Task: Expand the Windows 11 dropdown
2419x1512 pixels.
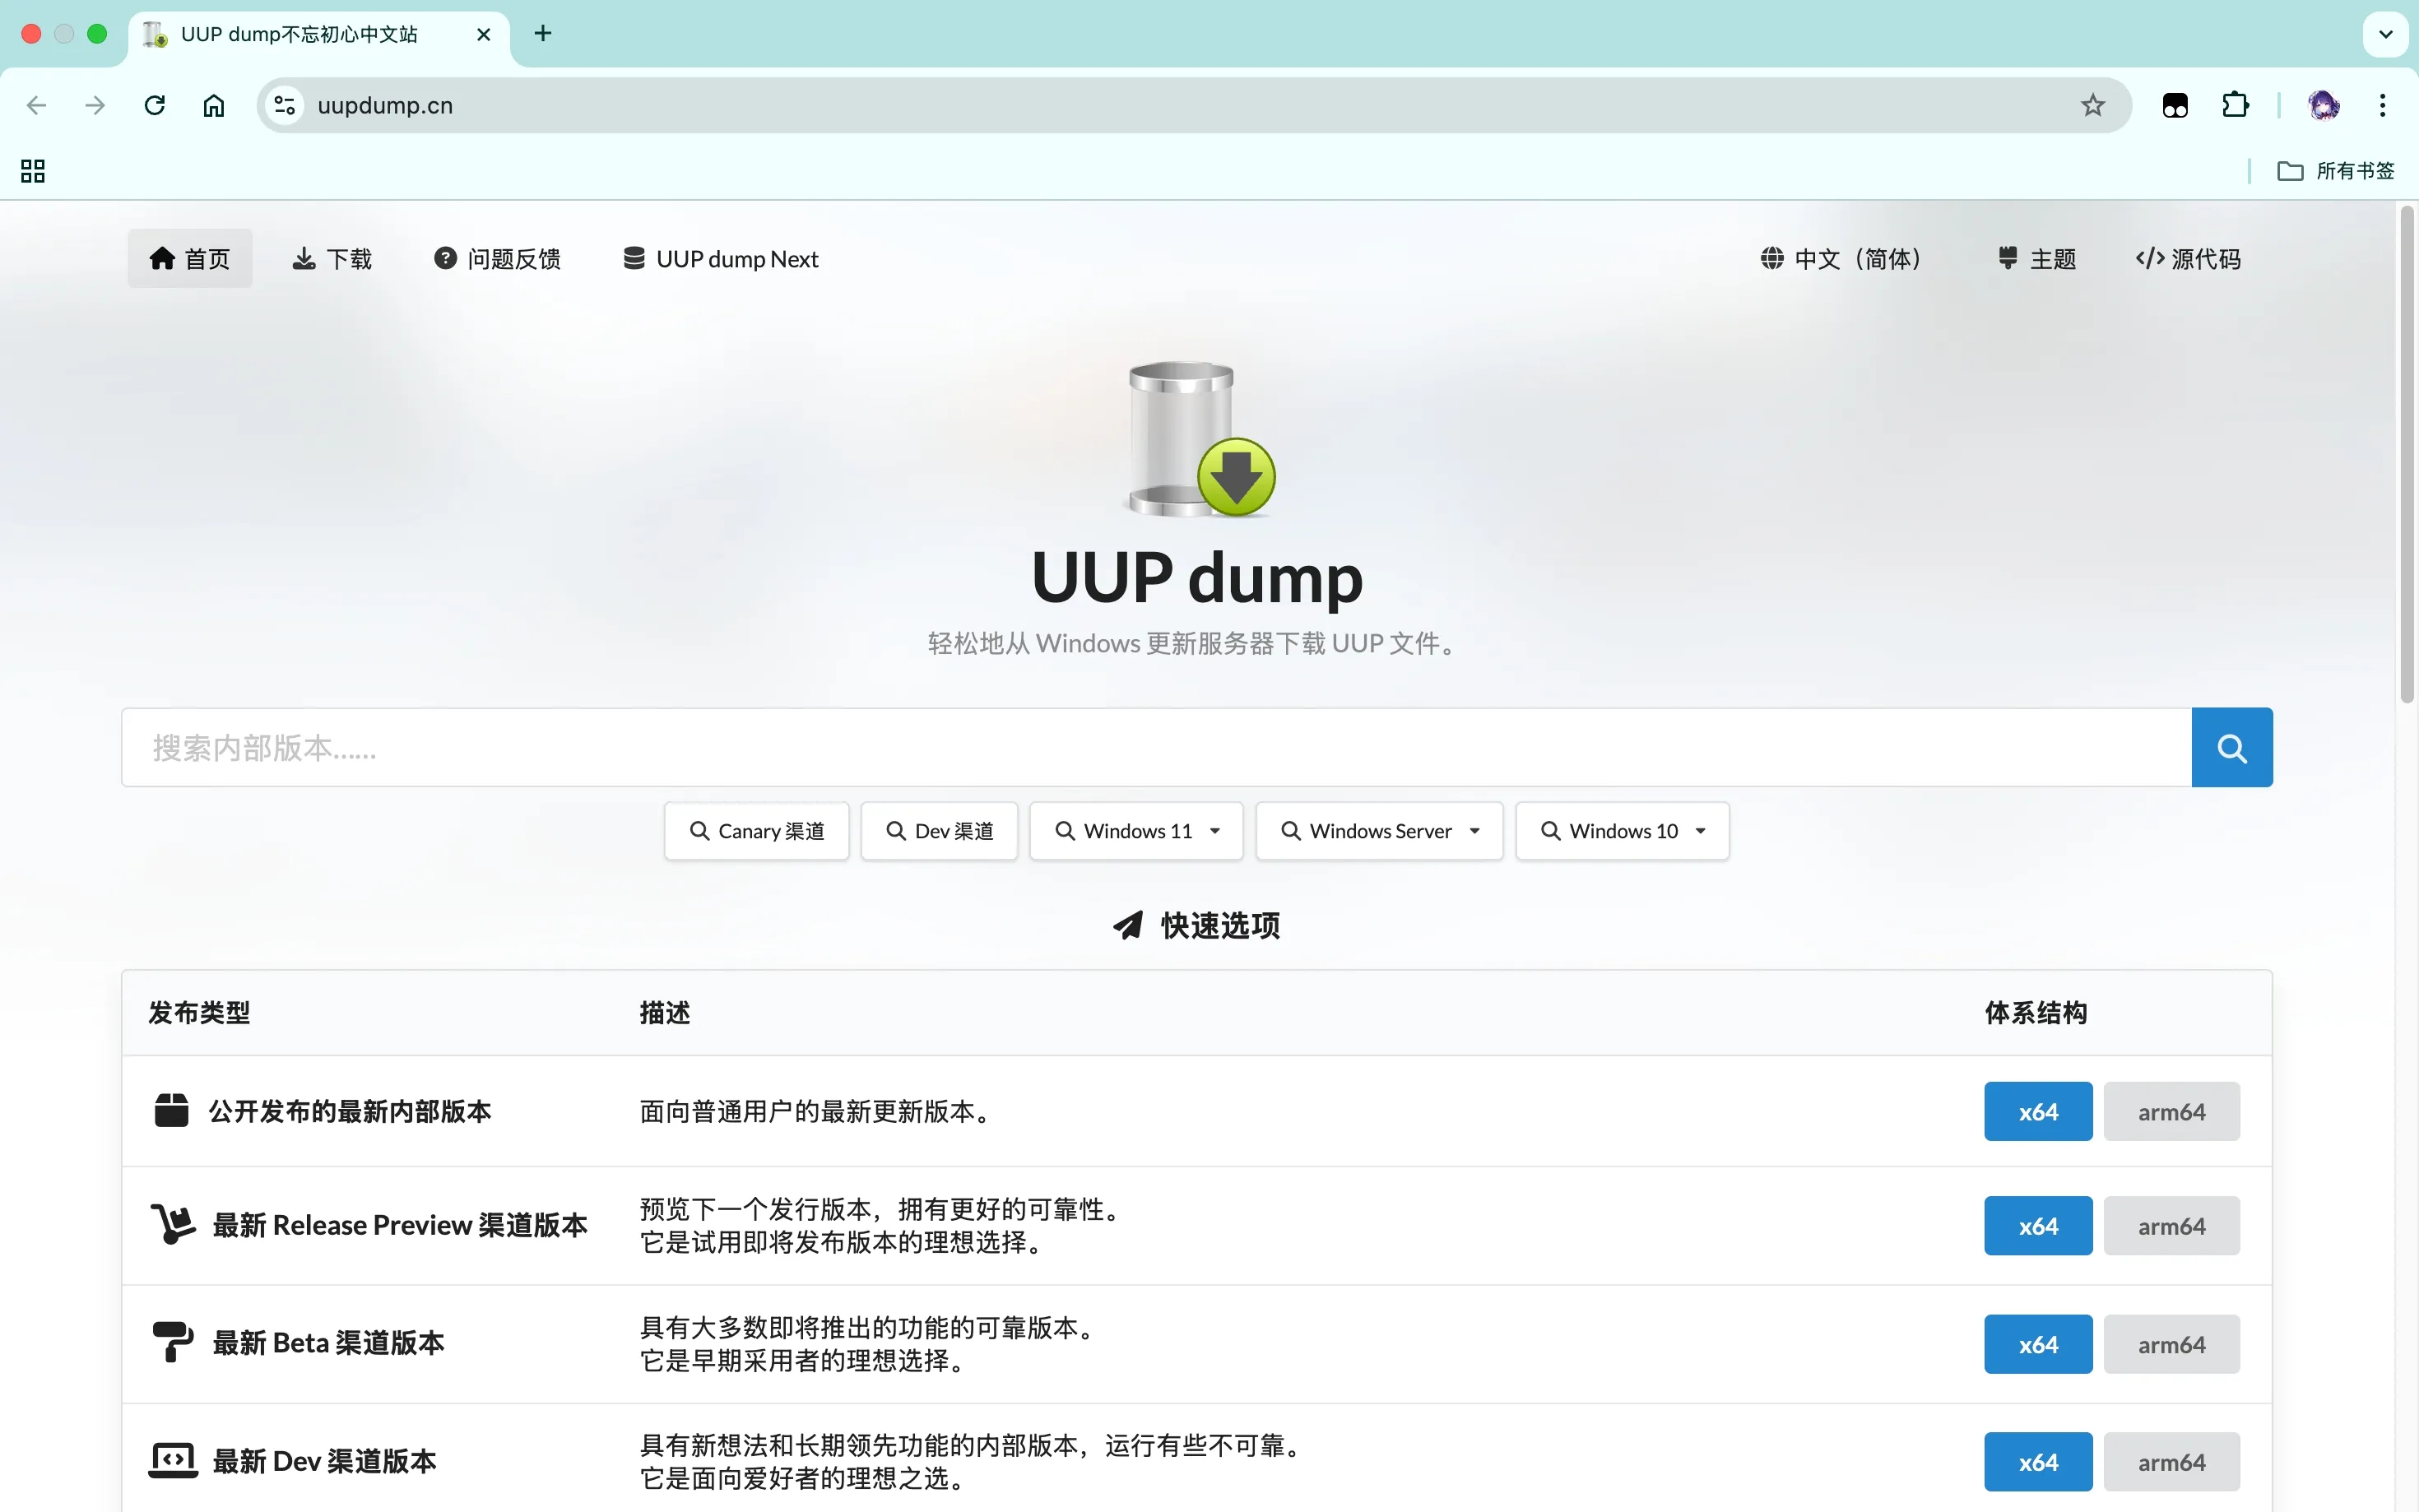Action: [1136, 830]
